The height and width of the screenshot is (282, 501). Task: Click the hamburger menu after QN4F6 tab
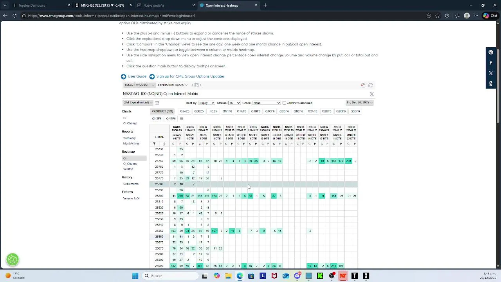tap(181, 118)
